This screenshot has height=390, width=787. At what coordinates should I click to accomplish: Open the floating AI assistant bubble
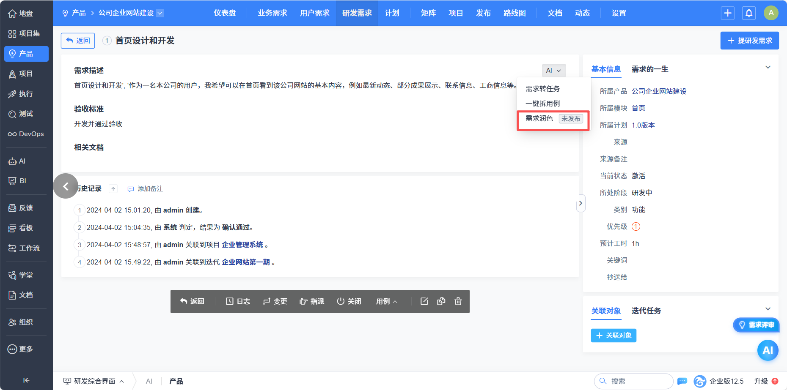point(768,350)
